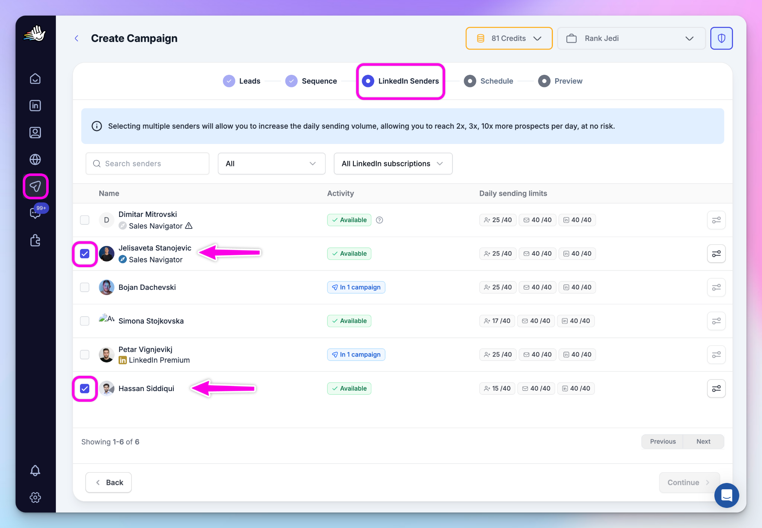Click Petar Vignjevikj's avatar

106,355
